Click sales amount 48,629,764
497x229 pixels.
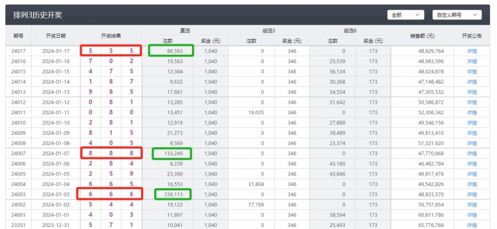click(431, 51)
